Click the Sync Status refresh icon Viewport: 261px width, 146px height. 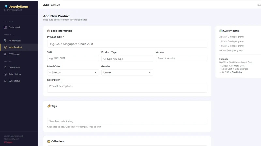[5, 81]
